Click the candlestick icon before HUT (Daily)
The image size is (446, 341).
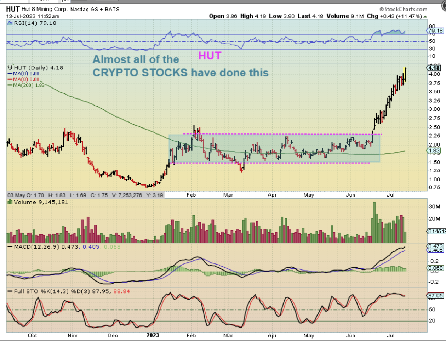coord(10,67)
